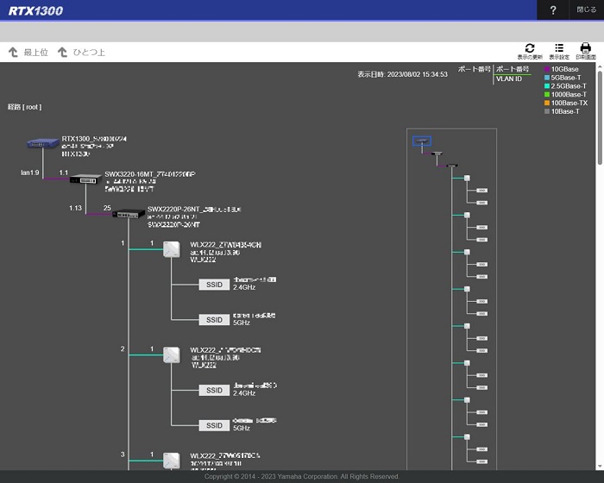Select the SWX2220P-26NT switch icon

(129, 214)
